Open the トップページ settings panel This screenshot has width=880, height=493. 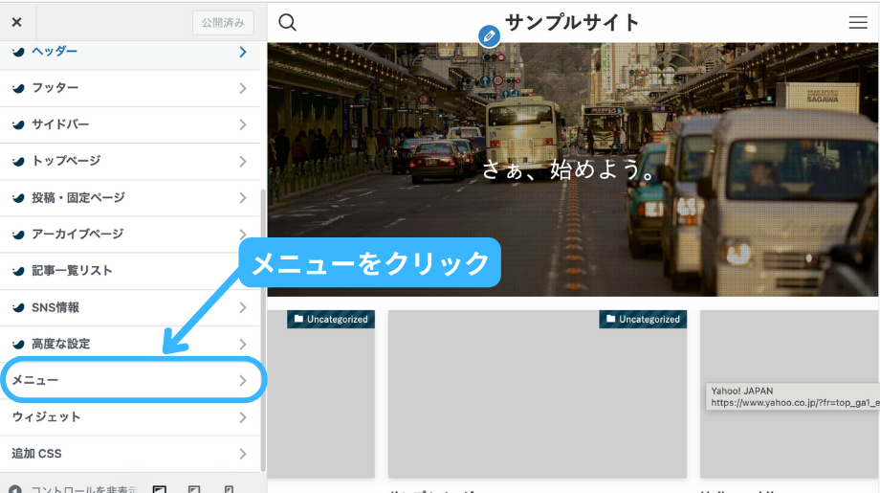[x=130, y=161]
